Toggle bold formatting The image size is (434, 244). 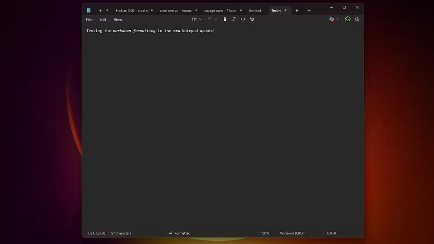pyautogui.click(x=225, y=19)
